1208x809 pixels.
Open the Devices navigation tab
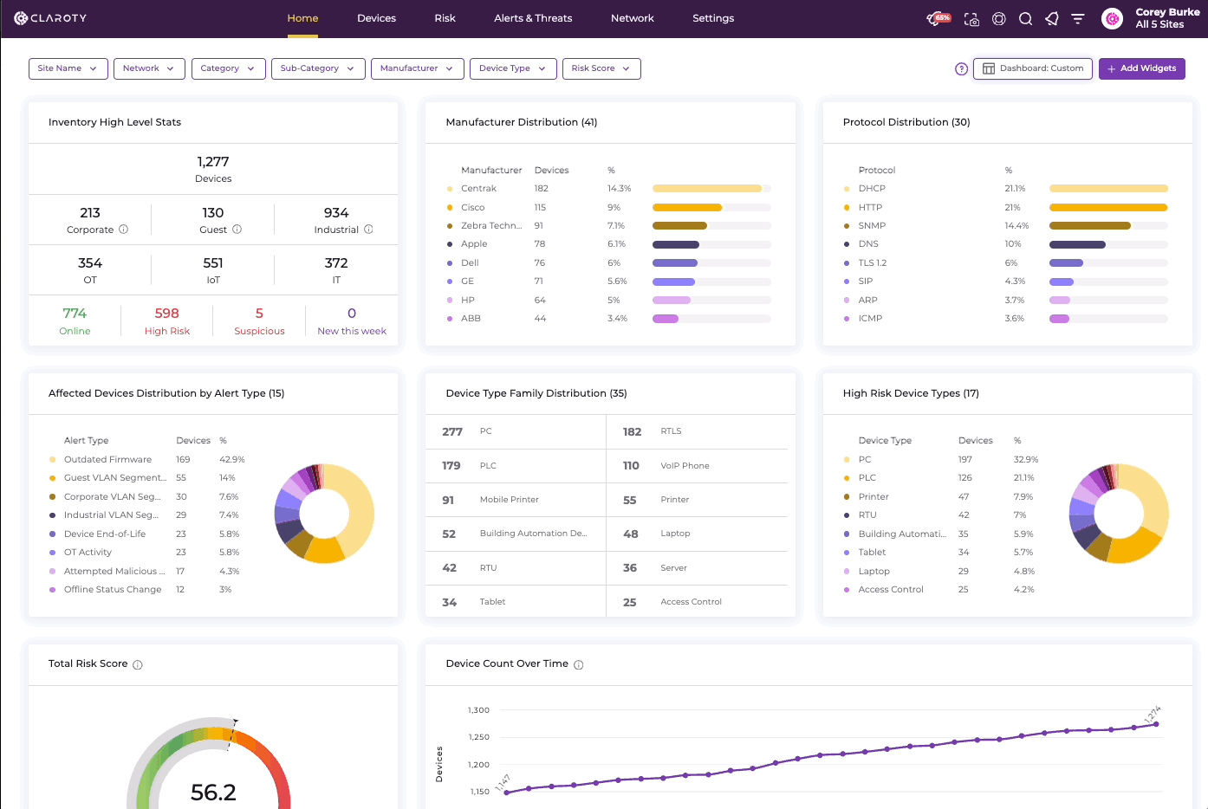pyautogui.click(x=376, y=18)
